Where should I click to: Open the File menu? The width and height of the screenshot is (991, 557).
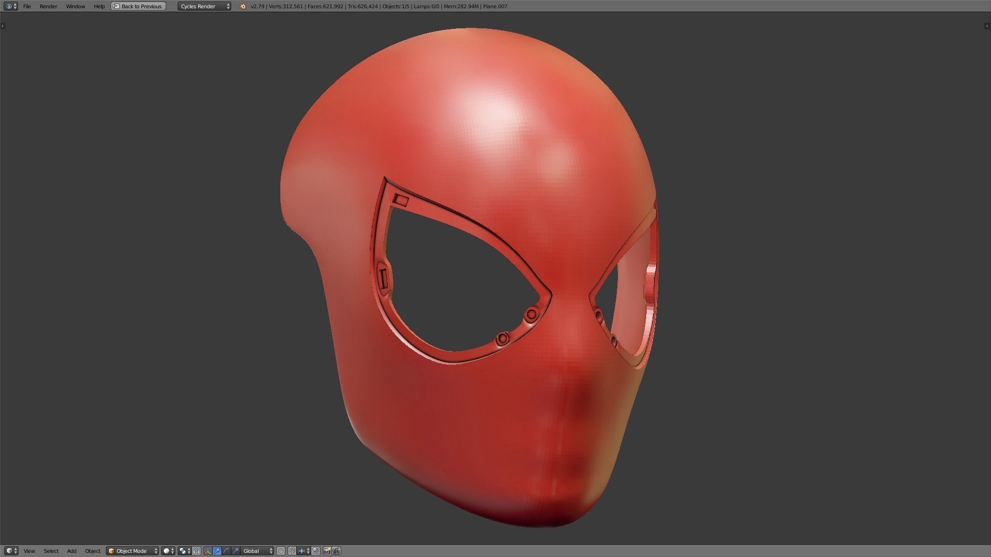(x=27, y=6)
